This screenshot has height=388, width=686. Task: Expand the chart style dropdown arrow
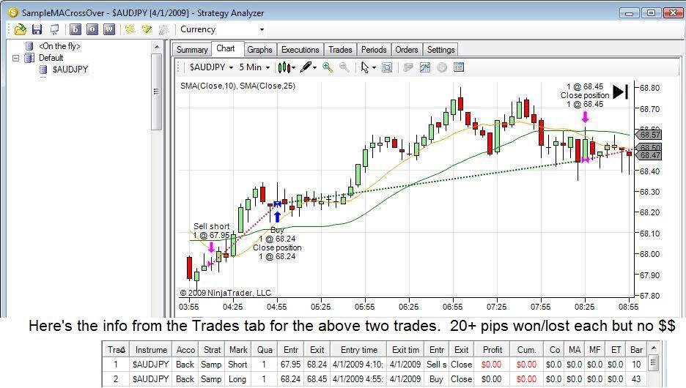click(x=293, y=68)
